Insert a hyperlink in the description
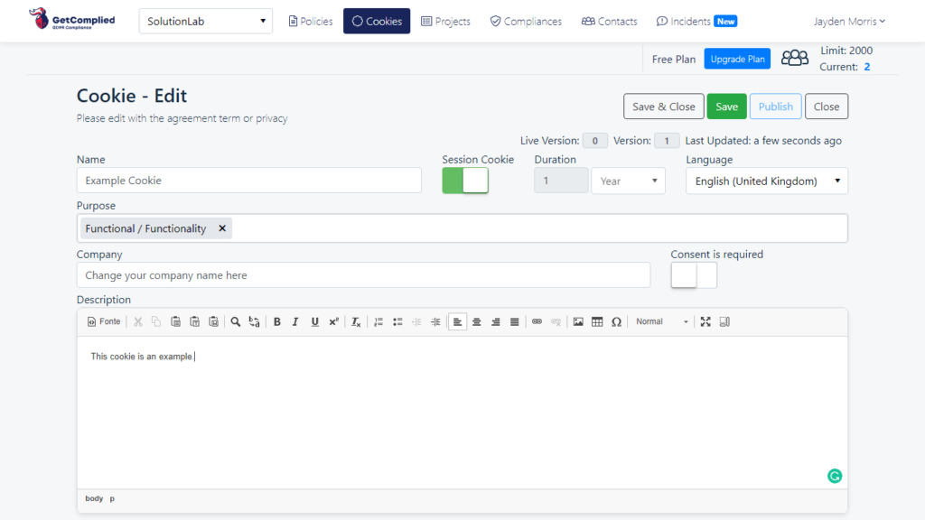The height and width of the screenshot is (520, 925). click(x=536, y=321)
